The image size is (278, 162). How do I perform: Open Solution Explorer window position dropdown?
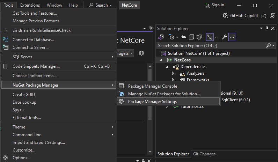[x=261, y=28]
